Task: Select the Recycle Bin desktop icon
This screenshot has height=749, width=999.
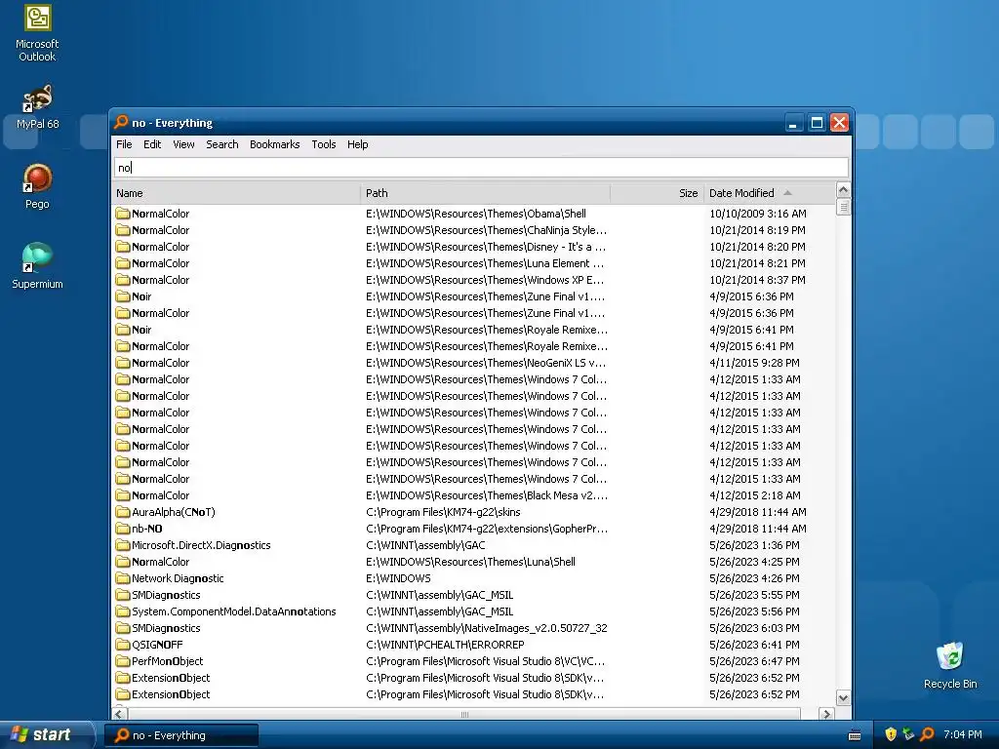Action: 950,665
